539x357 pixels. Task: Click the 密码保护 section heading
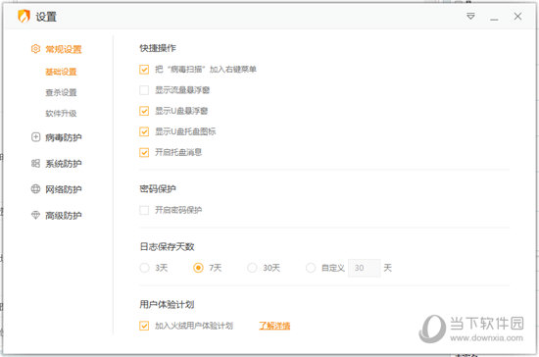(158, 189)
